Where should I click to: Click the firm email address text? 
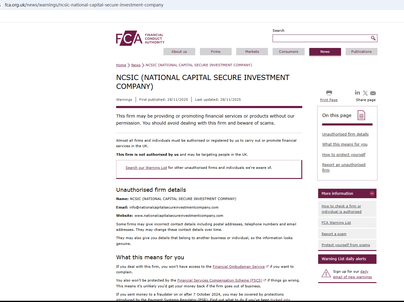click(x=174, y=207)
